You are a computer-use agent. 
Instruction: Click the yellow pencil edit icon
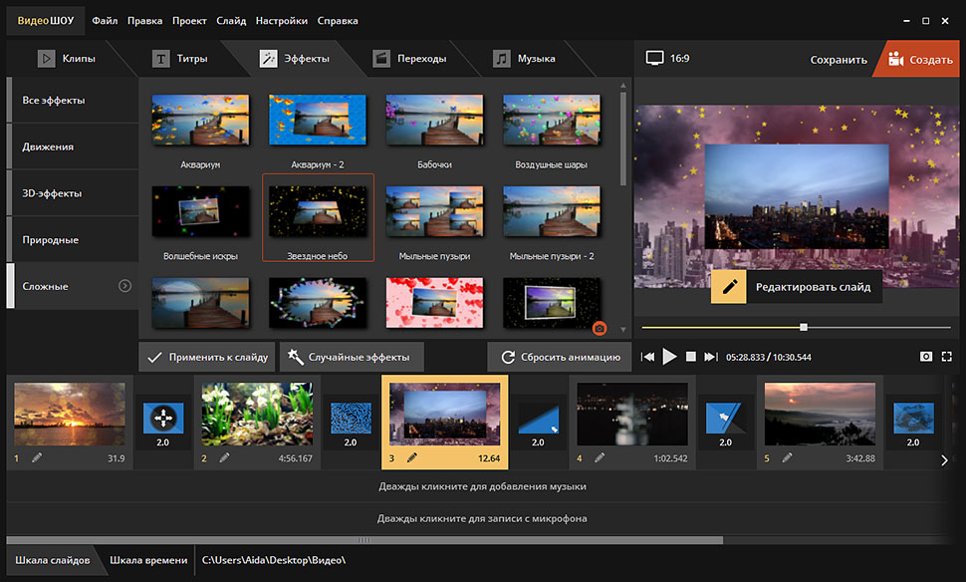point(729,287)
